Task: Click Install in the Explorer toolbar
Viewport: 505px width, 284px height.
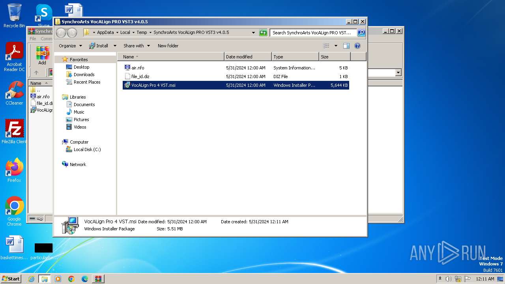Action: pyautogui.click(x=99, y=46)
